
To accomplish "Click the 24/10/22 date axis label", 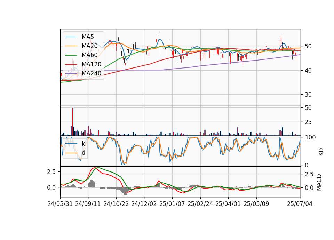I will 116,204.
